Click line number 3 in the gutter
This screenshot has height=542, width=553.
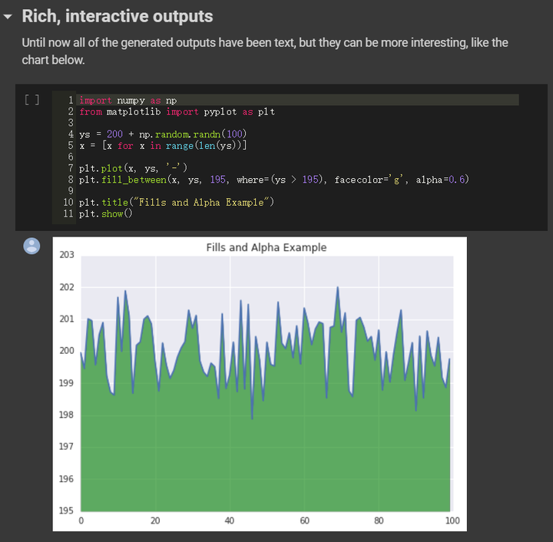(71, 123)
